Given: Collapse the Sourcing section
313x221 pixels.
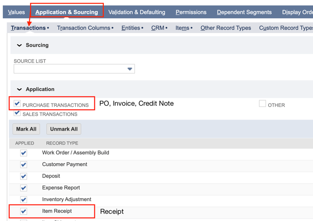Looking at the screenshot, I should (20, 45).
